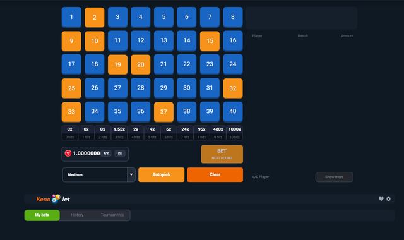Click the 95x payout for 8 hits
This screenshot has height=240, width=404.
(x=201, y=133)
